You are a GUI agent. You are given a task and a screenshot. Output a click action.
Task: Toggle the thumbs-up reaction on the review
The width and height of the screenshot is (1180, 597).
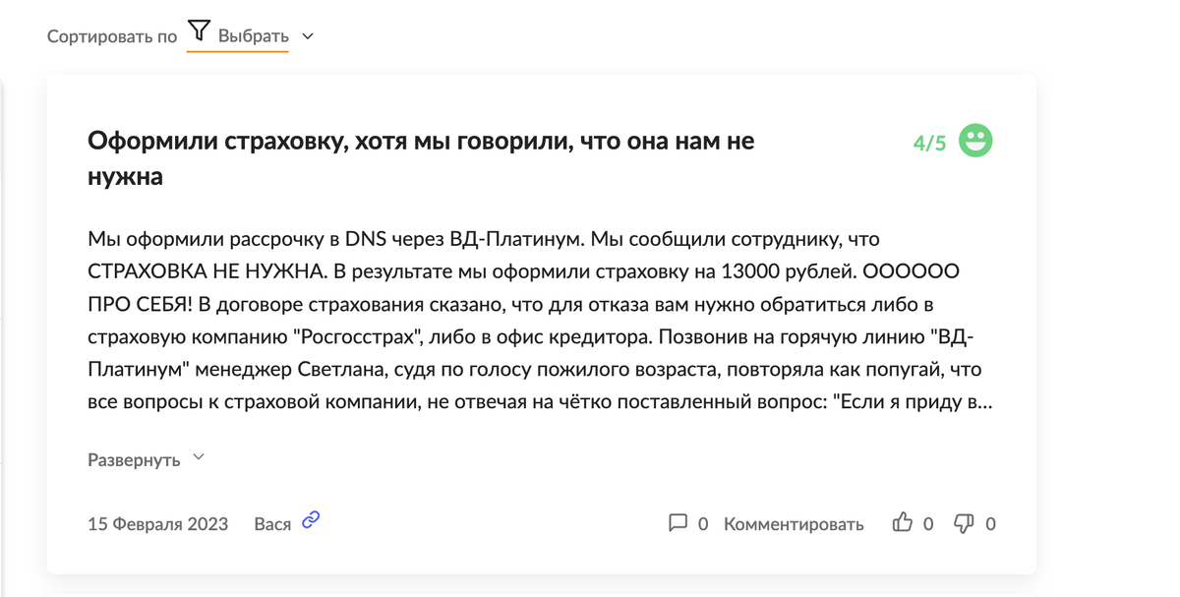click(x=903, y=523)
